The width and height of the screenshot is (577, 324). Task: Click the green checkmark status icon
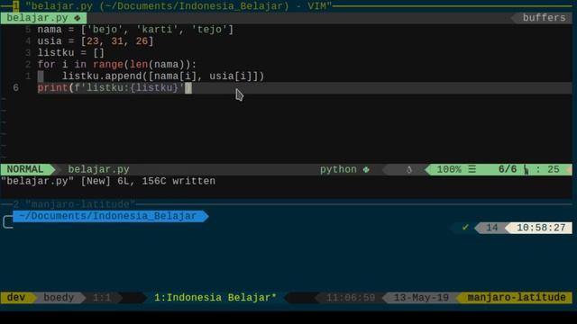point(465,228)
